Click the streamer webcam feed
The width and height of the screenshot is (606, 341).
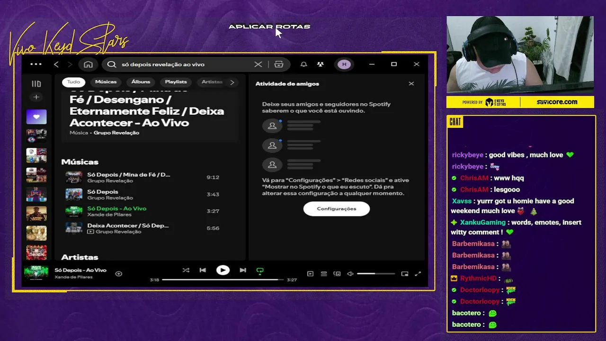point(520,54)
